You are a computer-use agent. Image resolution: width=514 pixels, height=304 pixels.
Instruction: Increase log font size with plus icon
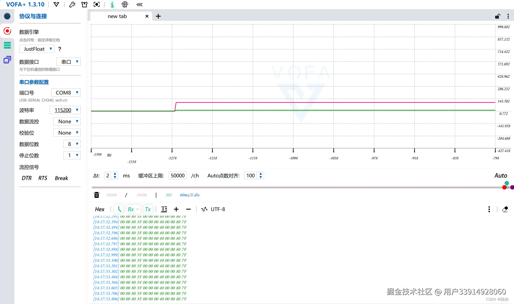pos(176,209)
